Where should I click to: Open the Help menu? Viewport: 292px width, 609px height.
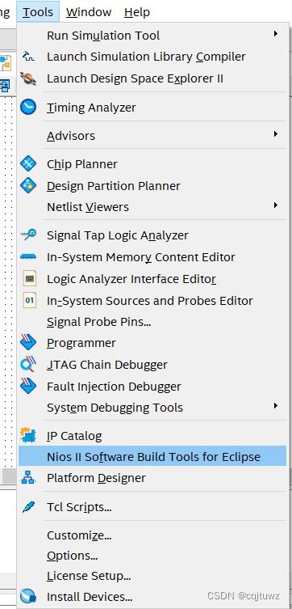pos(137,12)
